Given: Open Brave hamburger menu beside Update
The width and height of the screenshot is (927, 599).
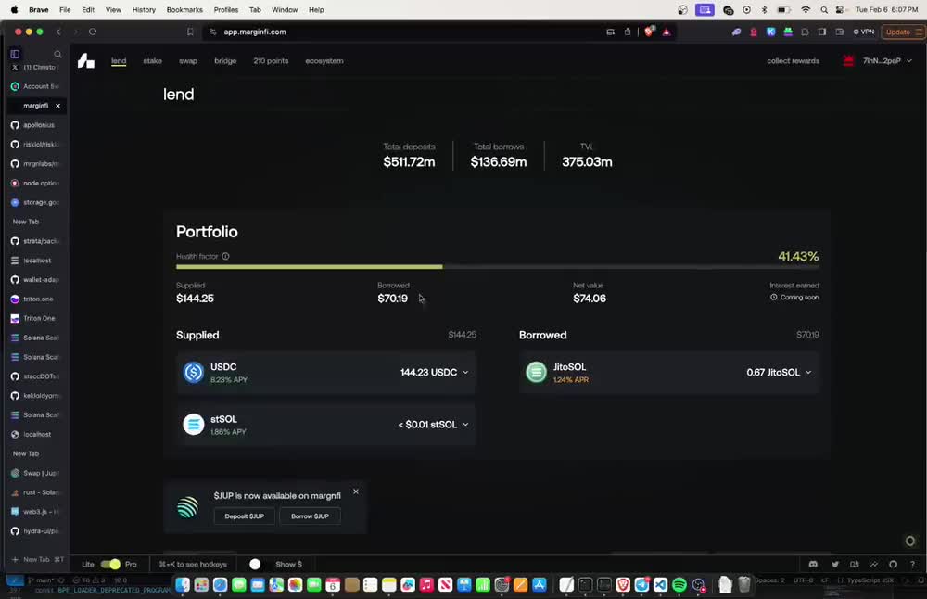Looking at the screenshot, I should point(918,32).
